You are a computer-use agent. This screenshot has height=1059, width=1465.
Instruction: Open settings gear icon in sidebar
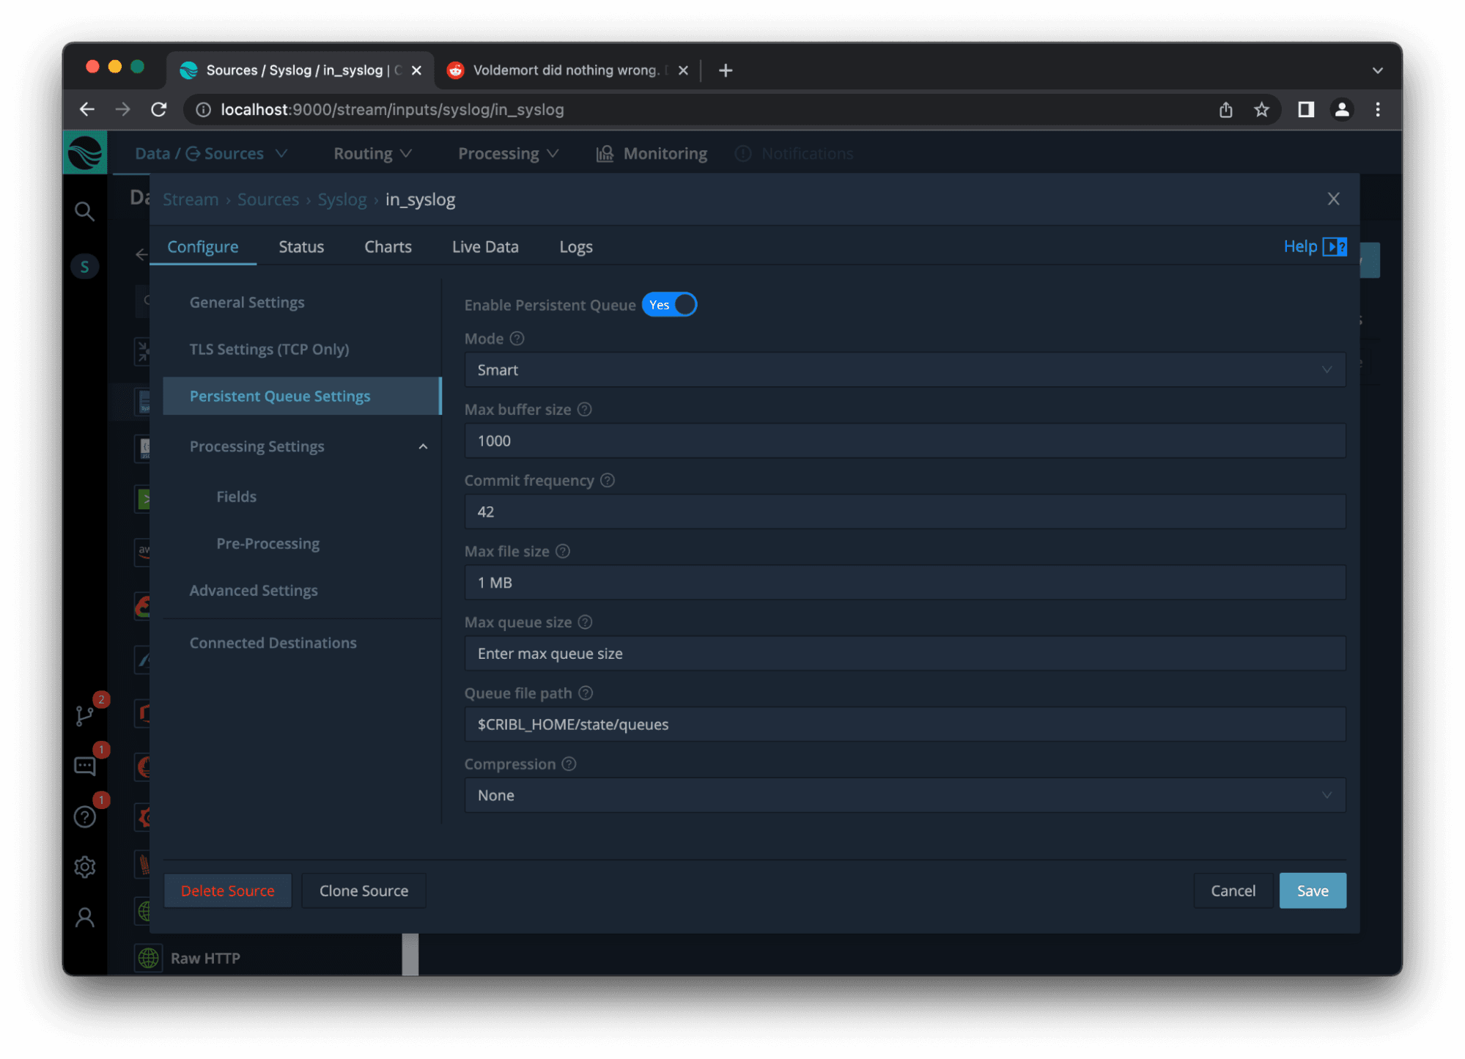84,867
